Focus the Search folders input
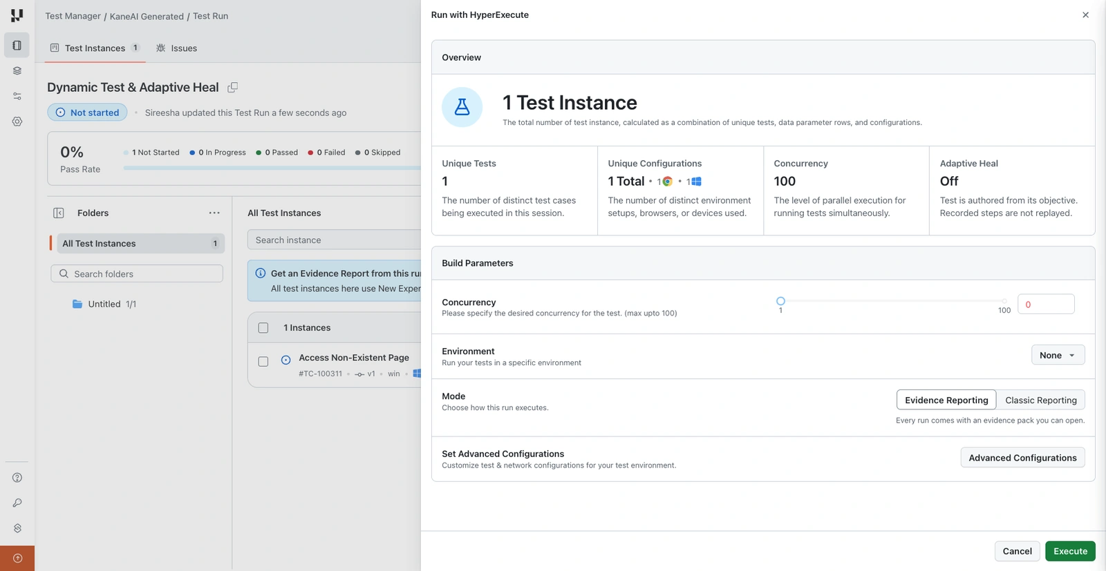 (x=137, y=274)
